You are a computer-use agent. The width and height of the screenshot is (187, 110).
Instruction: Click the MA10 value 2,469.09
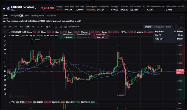(x=39, y=36)
